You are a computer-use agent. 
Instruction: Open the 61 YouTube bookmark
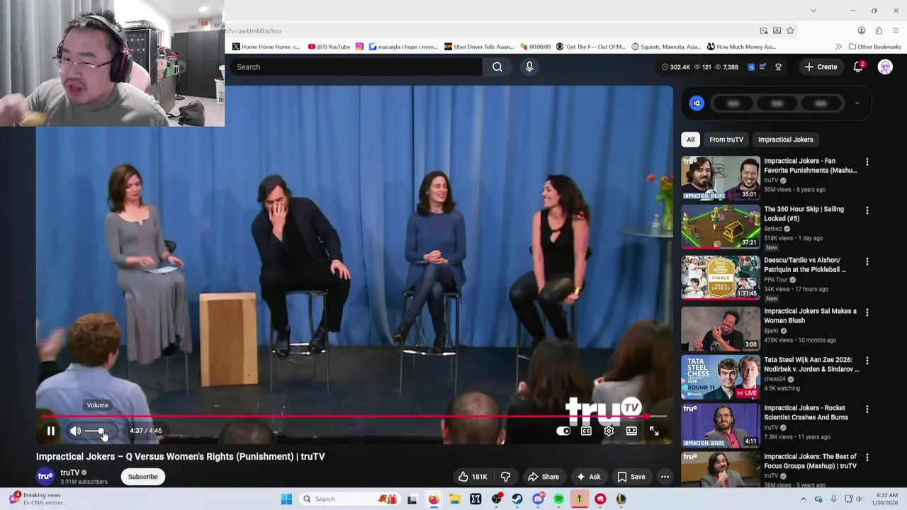(x=329, y=47)
